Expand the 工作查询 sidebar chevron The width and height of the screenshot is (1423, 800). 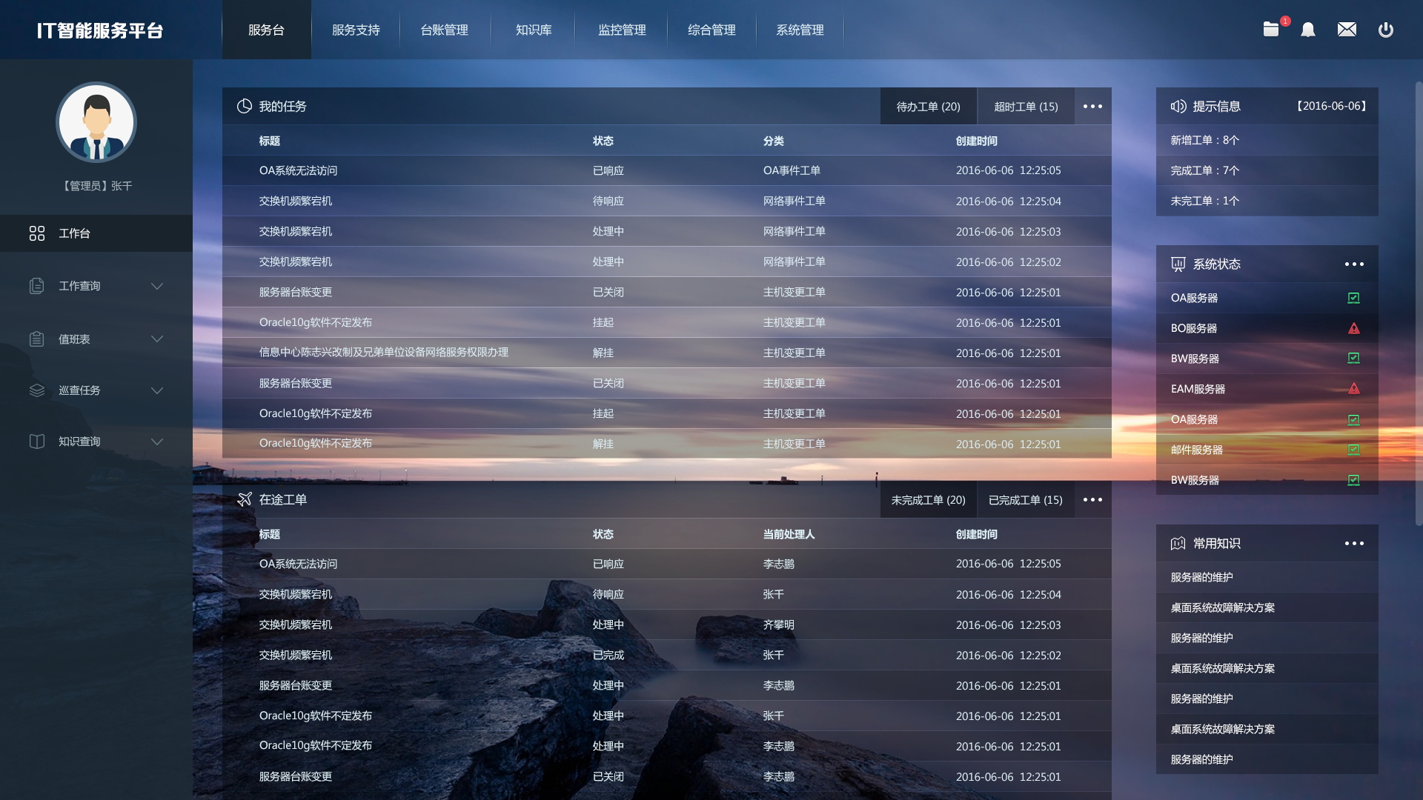coord(157,286)
